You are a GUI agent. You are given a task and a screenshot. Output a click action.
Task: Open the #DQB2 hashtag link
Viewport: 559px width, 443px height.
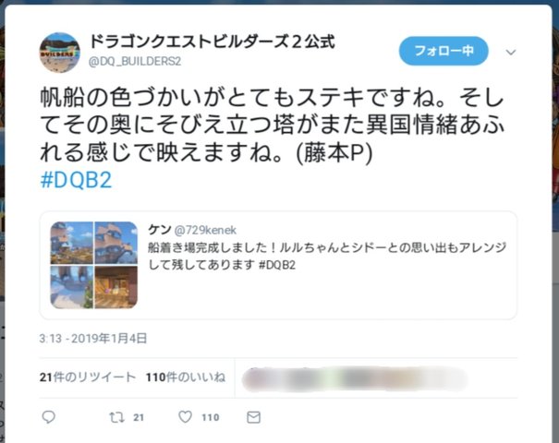click(x=76, y=180)
